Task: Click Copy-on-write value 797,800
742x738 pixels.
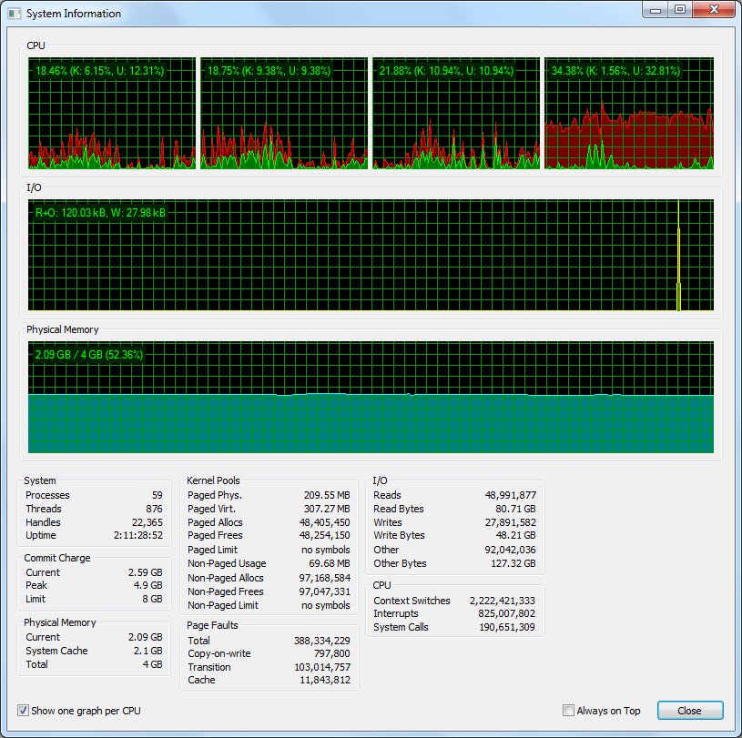Action: pos(332,653)
